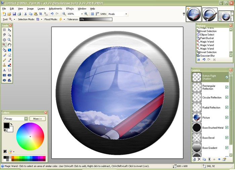The image size is (235, 170).
Task: Open the Selection Mode dropdown
Action: pos(41,19)
